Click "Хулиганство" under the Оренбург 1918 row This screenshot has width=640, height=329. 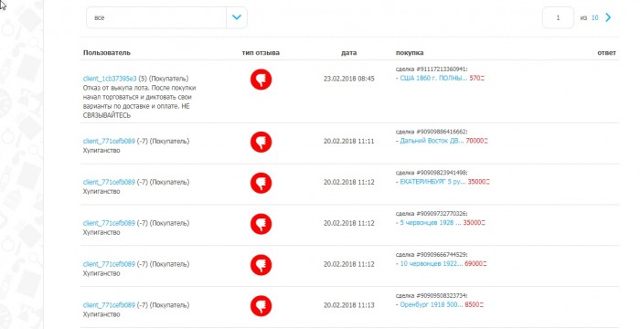(101, 314)
